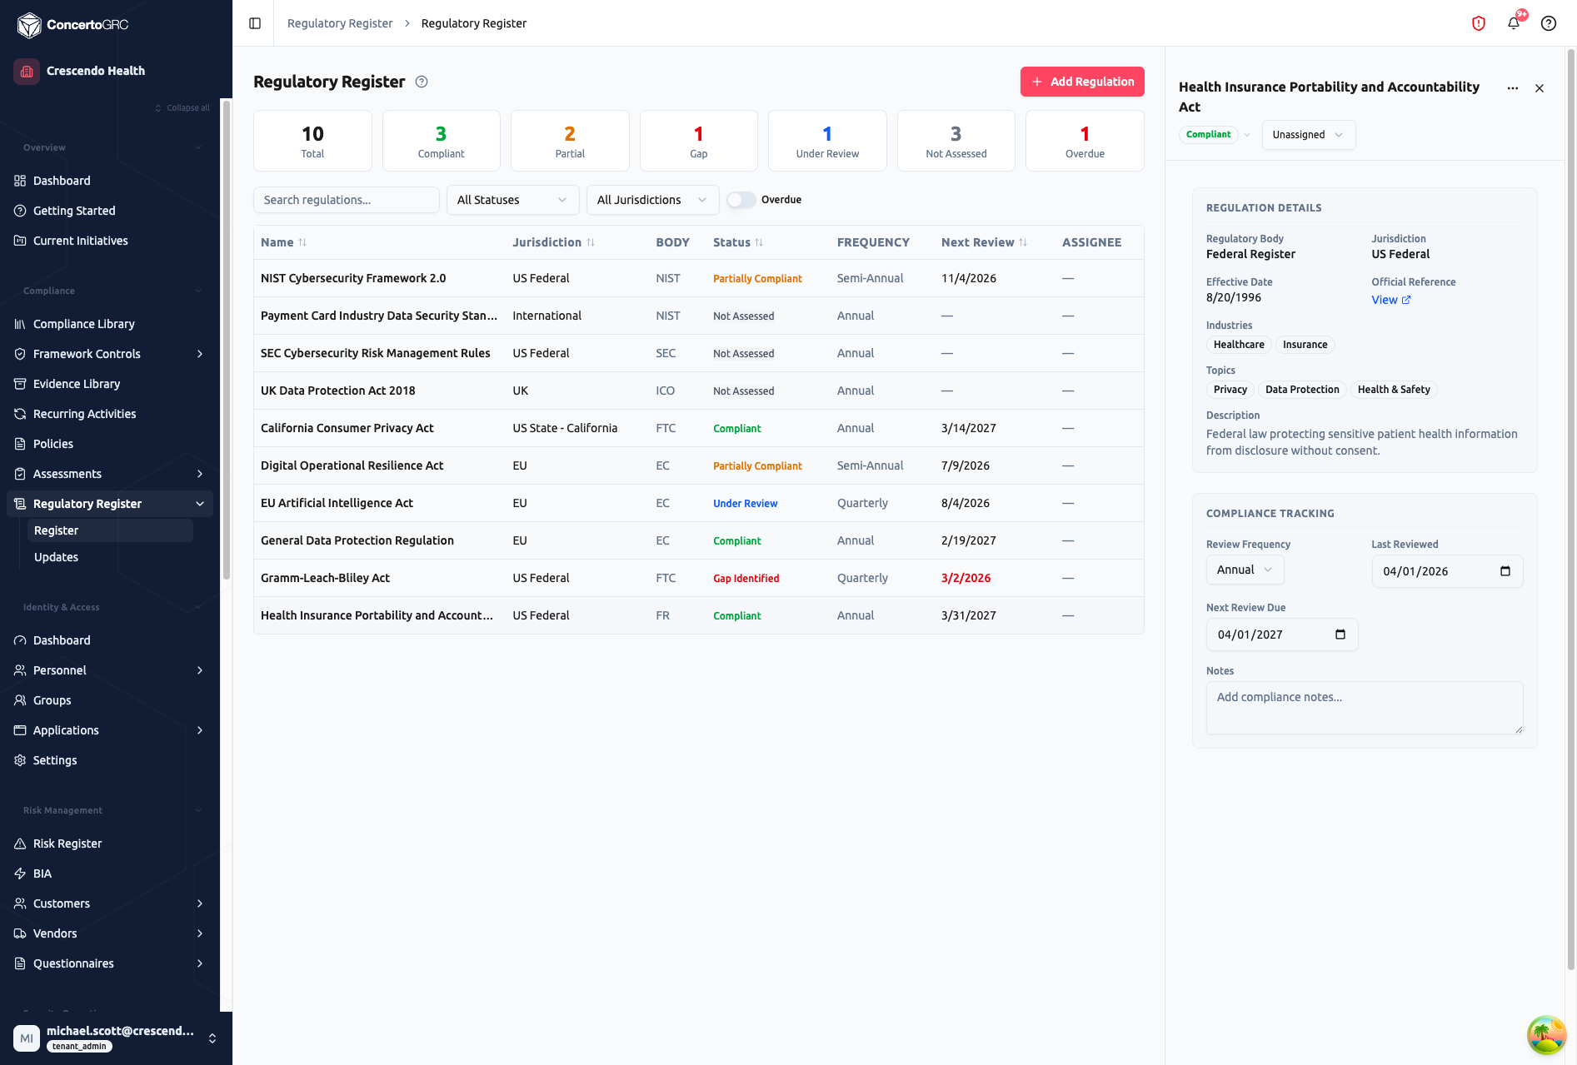Open the user account switcher chevrons
The height and width of the screenshot is (1065, 1577).
[x=212, y=1038]
